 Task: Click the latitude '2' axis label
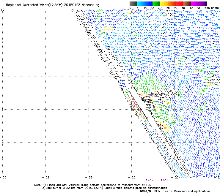2,142
